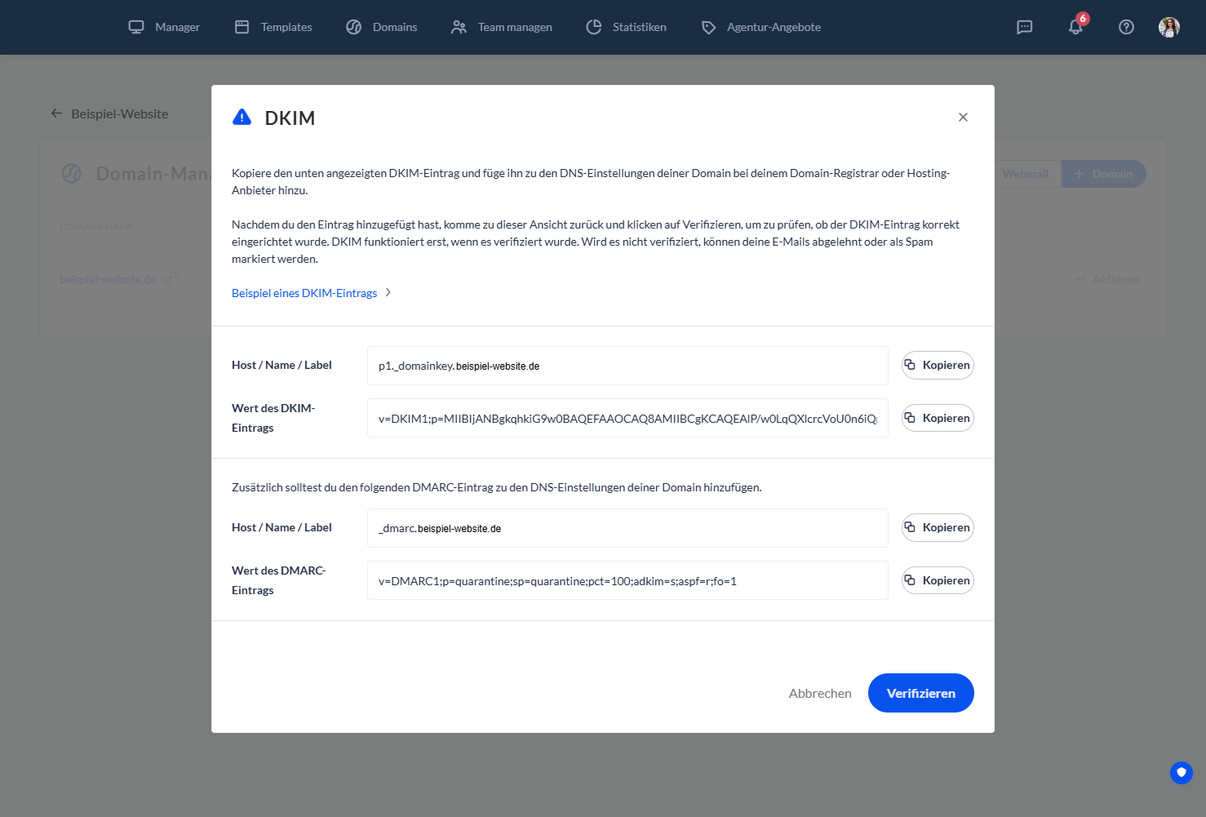Click the Domains globe icon
Screen dimensions: 1206x817
[353, 26]
